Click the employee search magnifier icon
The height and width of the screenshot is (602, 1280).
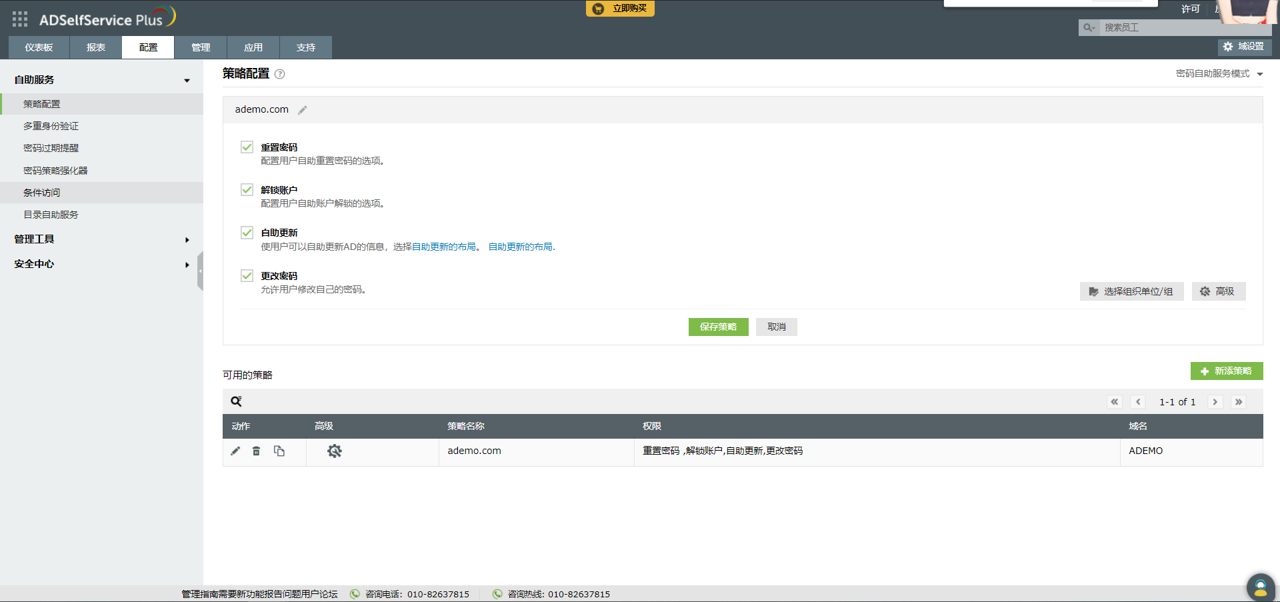[x=1089, y=27]
